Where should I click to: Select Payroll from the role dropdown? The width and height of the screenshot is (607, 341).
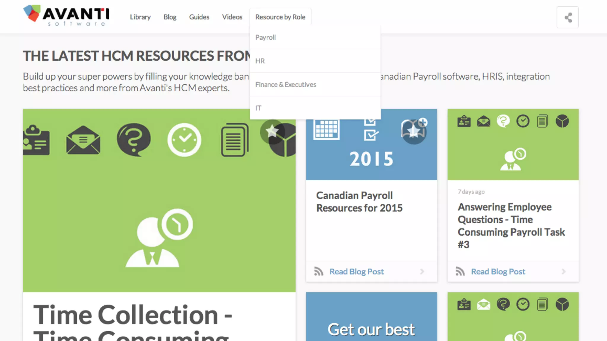click(x=266, y=38)
